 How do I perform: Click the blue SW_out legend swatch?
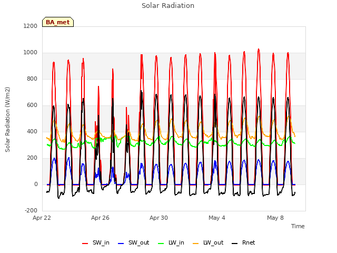(x=121, y=244)
